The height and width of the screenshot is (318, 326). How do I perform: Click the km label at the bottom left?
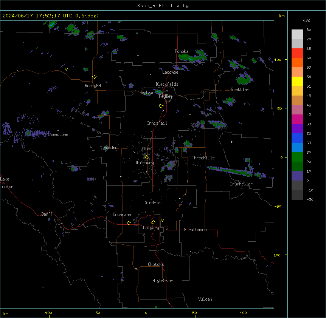pos(6,313)
